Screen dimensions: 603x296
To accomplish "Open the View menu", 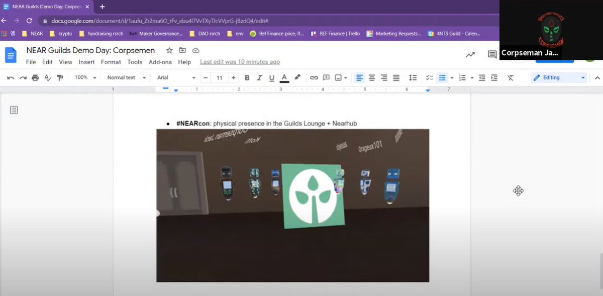I will (x=65, y=62).
